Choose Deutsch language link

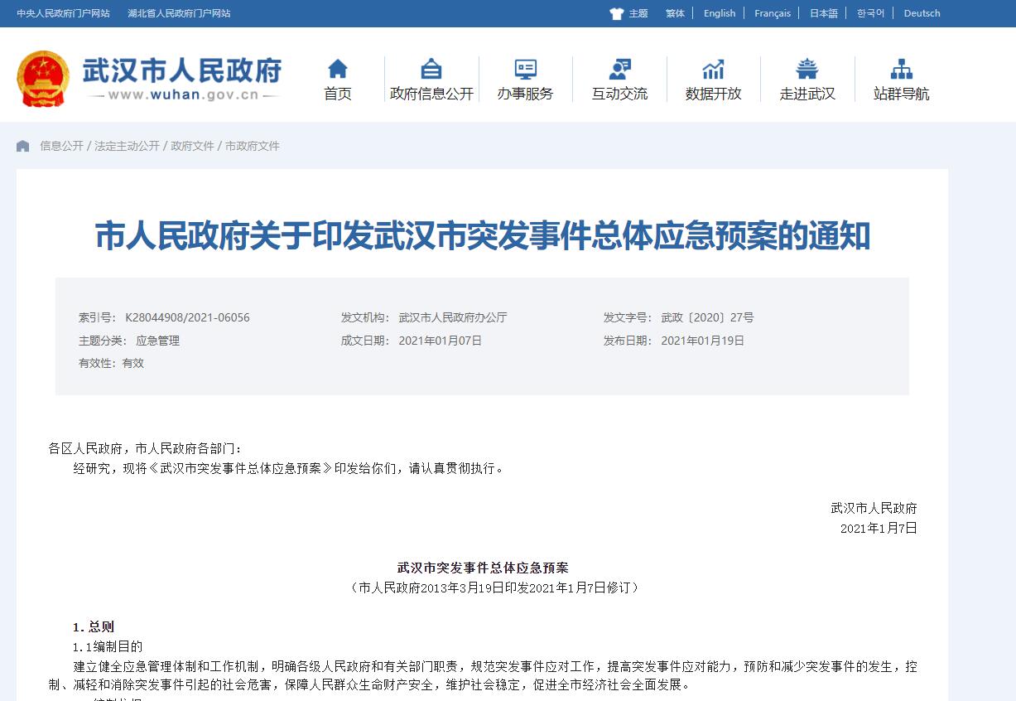point(922,13)
